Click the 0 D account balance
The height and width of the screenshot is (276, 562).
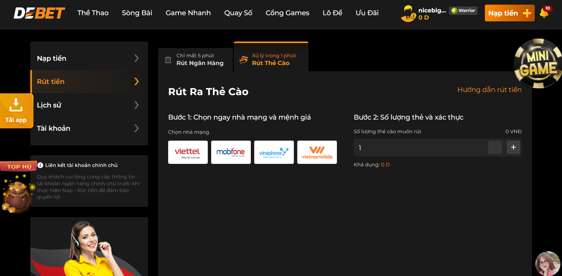coord(424,18)
